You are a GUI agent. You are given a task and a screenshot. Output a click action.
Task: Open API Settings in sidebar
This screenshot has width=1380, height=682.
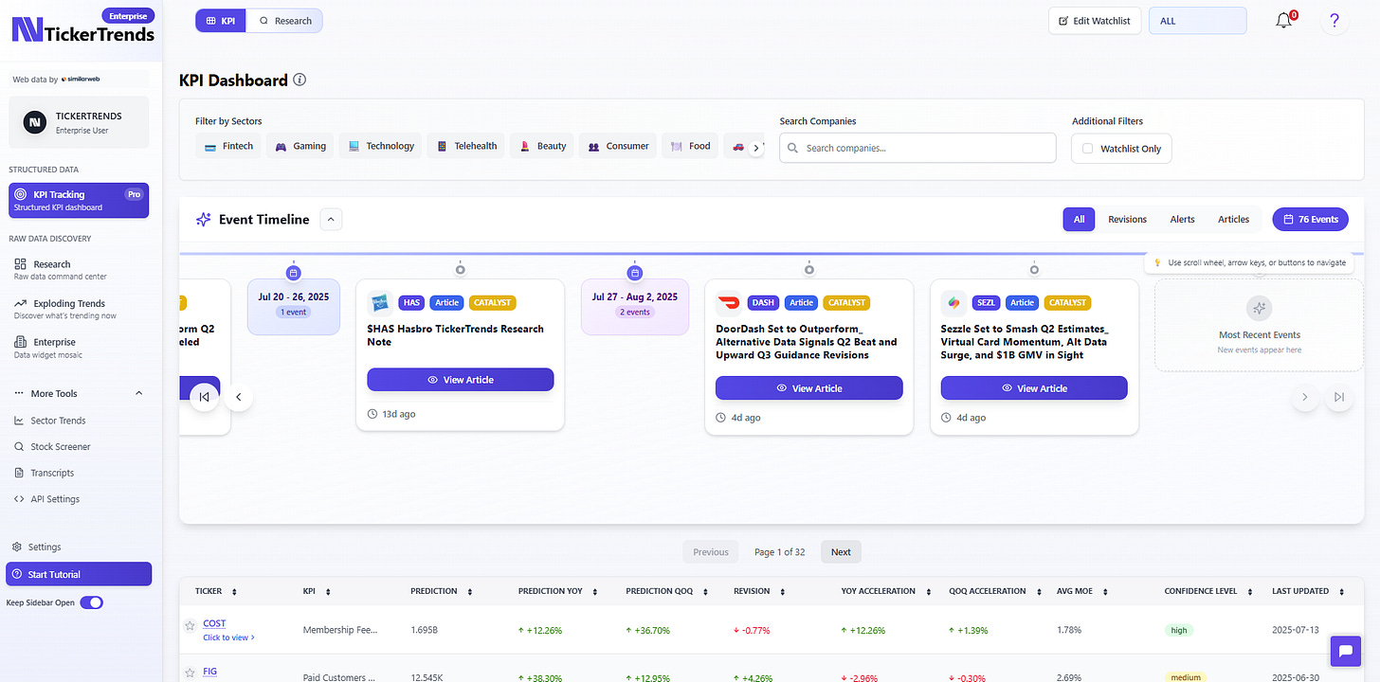[x=56, y=499]
